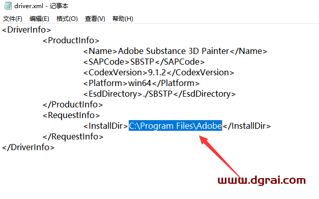Click the Notepad icon in the title bar

[x=8, y=6]
